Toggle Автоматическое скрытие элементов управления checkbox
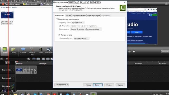Viewport: 169px width, 95px height. click(x=60, y=26)
